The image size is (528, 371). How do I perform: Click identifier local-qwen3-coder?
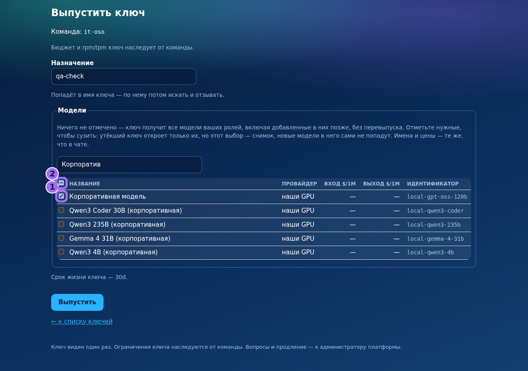(436, 211)
